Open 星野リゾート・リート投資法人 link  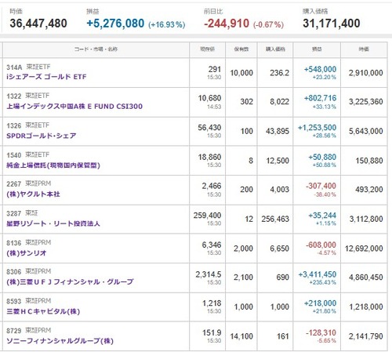53,223
